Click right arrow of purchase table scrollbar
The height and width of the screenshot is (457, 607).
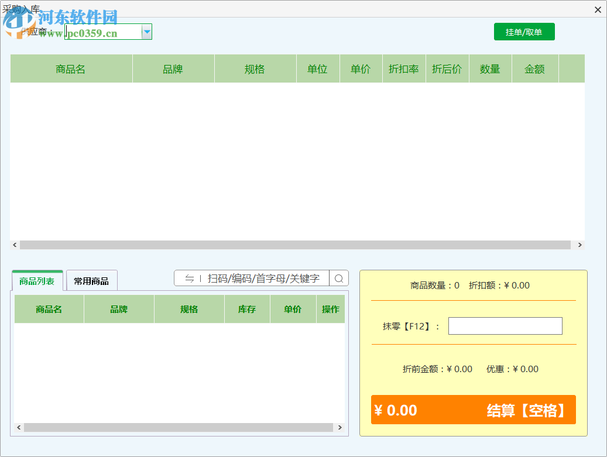click(x=579, y=245)
